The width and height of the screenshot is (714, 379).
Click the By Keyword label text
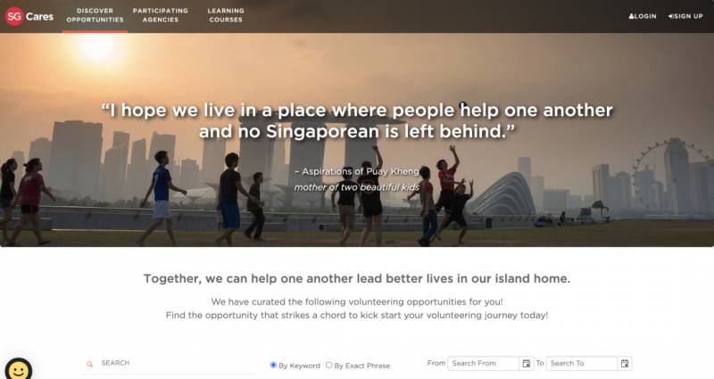[299, 366]
